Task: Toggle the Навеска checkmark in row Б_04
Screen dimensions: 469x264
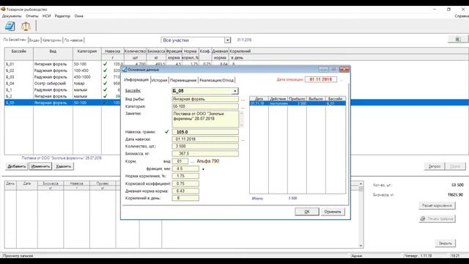Action: pos(105,83)
